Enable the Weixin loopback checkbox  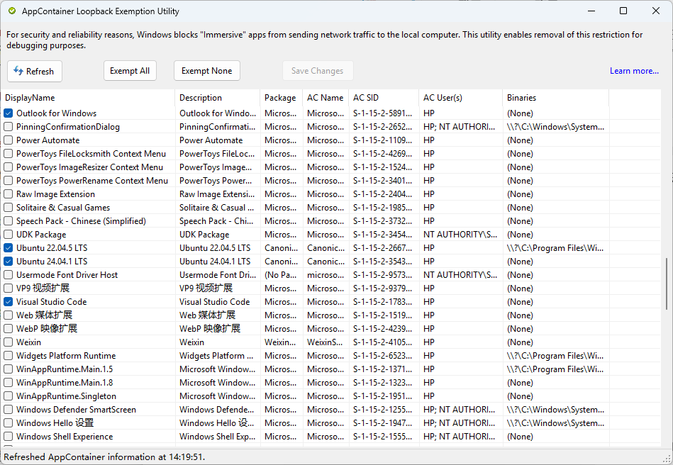coord(9,342)
